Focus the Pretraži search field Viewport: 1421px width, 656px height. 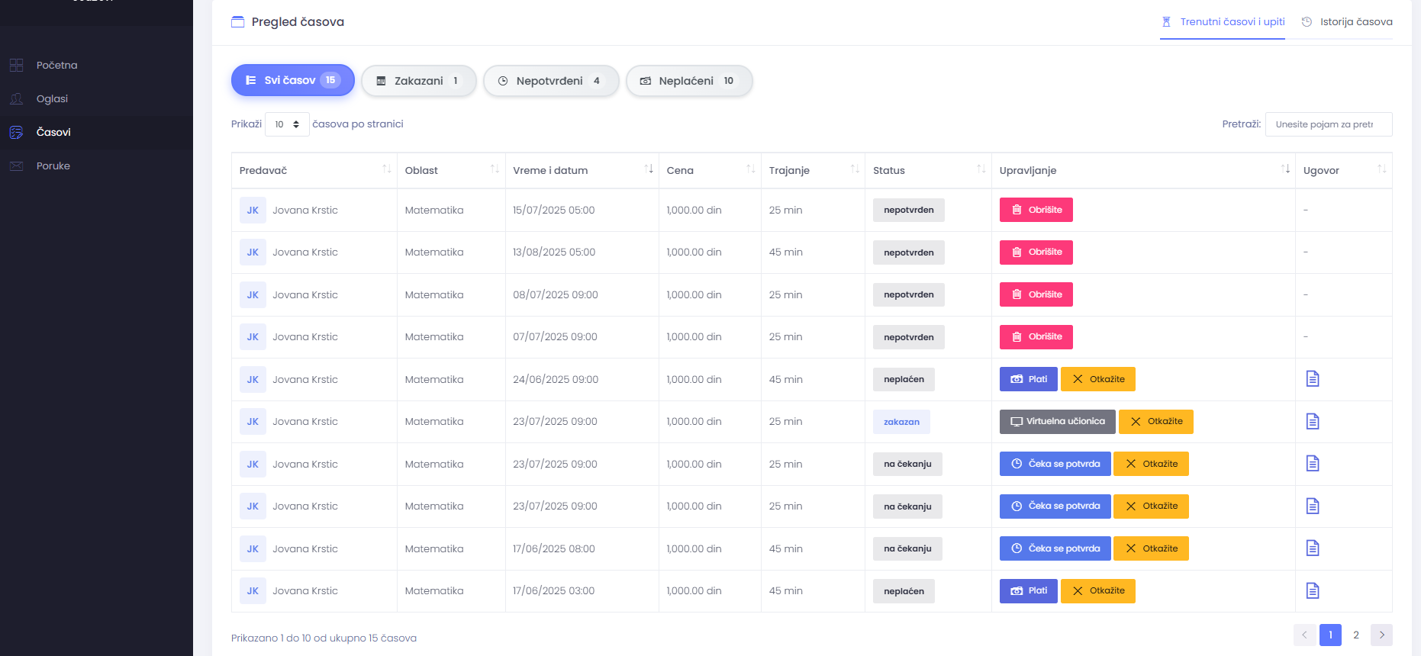1329,124
